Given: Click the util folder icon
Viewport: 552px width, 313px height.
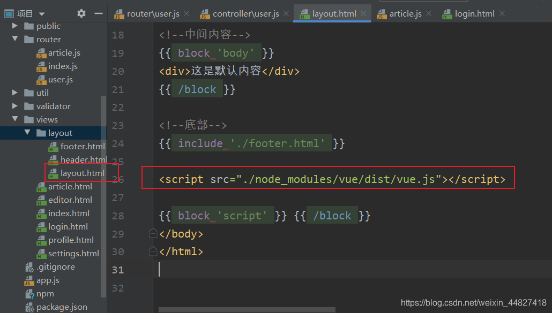Looking at the screenshot, I should [x=29, y=93].
